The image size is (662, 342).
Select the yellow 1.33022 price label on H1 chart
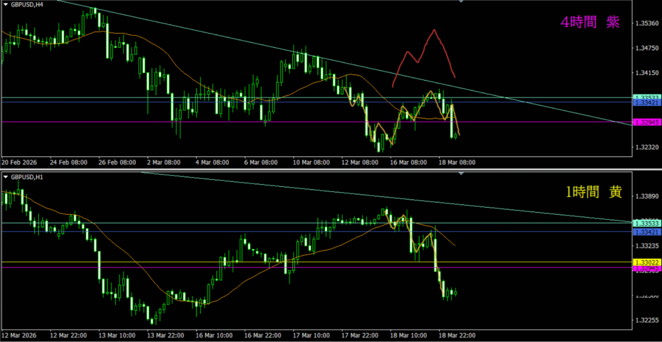click(x=646, y=262)
